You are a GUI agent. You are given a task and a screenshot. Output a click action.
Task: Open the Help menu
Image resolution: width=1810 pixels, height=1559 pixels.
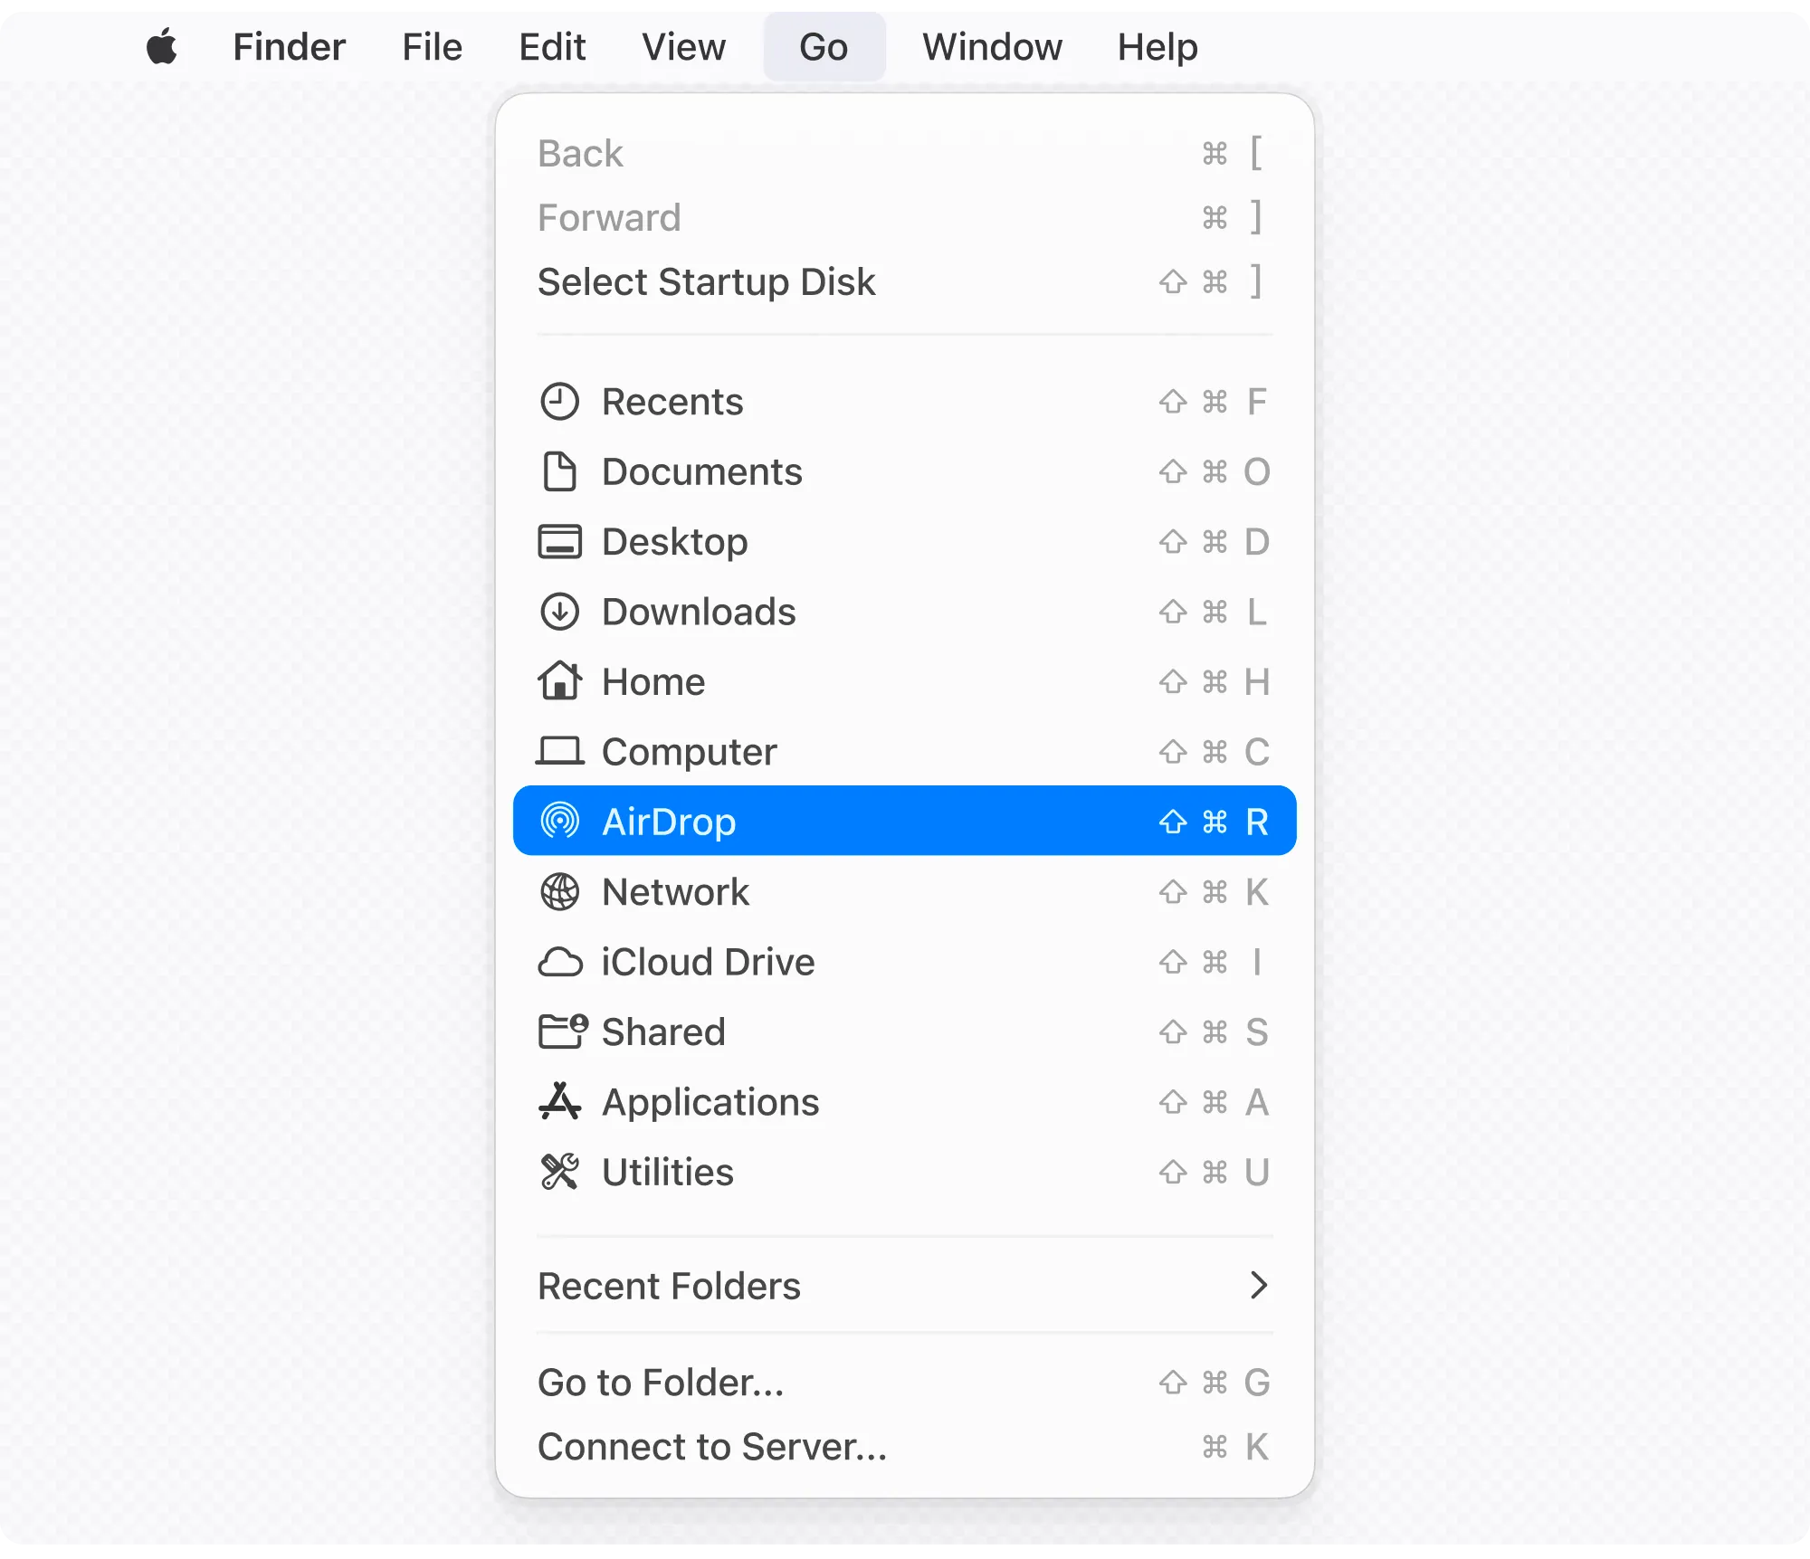click(x=1157, y=47)
